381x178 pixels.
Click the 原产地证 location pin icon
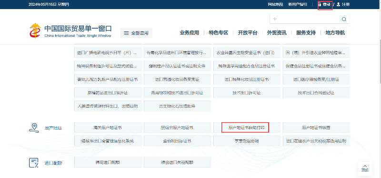tap(34, 127)
